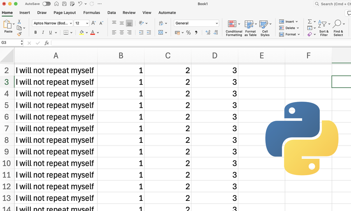Expand the font color dropdown arrow

pyautogui.click(x=98, y=33)
